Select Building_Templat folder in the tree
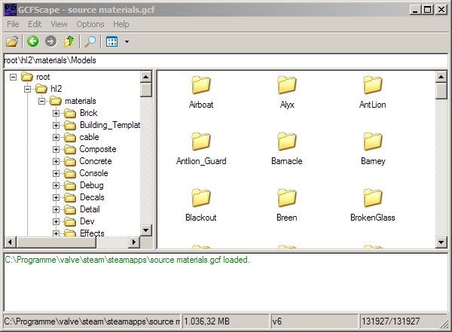 [110, 125]
